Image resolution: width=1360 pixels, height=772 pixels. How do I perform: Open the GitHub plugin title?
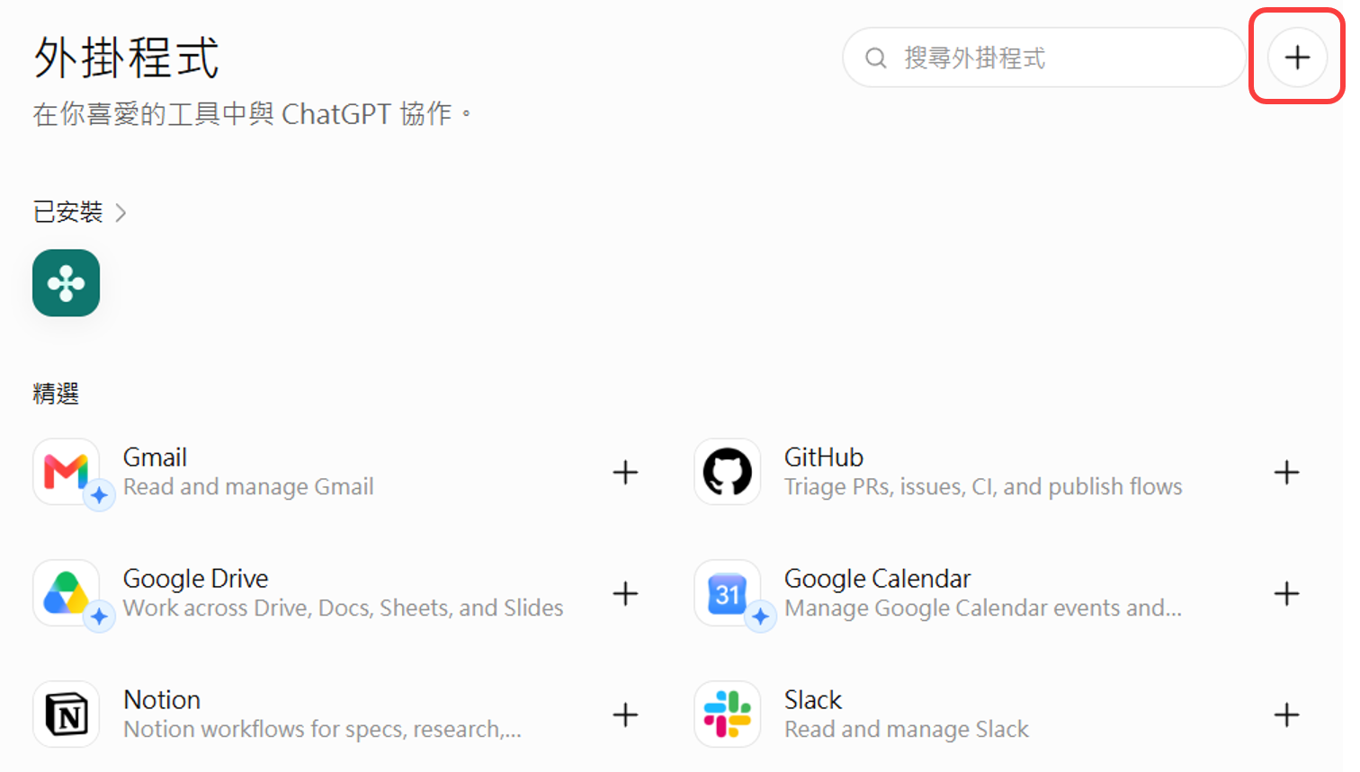click(x=824, y=457)
